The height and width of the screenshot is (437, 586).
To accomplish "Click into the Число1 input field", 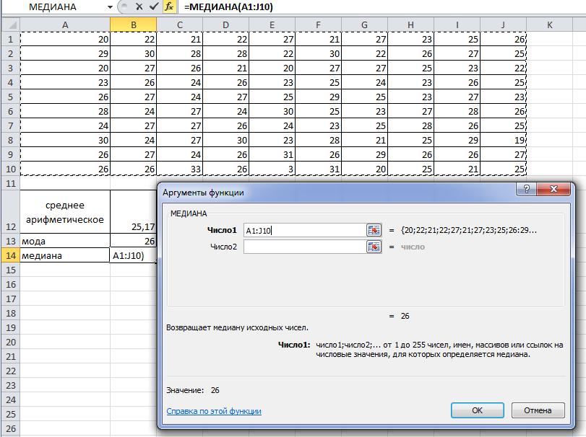I will point(305,231).
